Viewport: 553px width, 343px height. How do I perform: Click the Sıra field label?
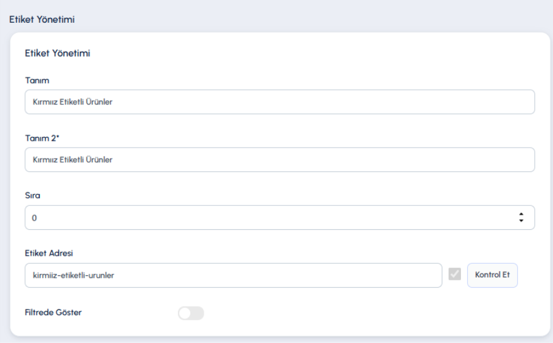point(33,195)
